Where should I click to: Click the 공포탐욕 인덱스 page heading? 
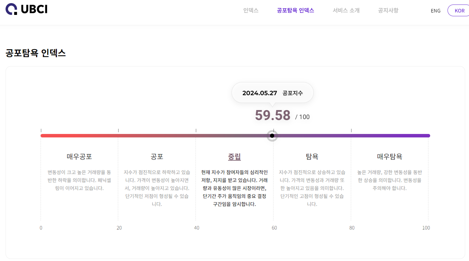coord(36,53)
